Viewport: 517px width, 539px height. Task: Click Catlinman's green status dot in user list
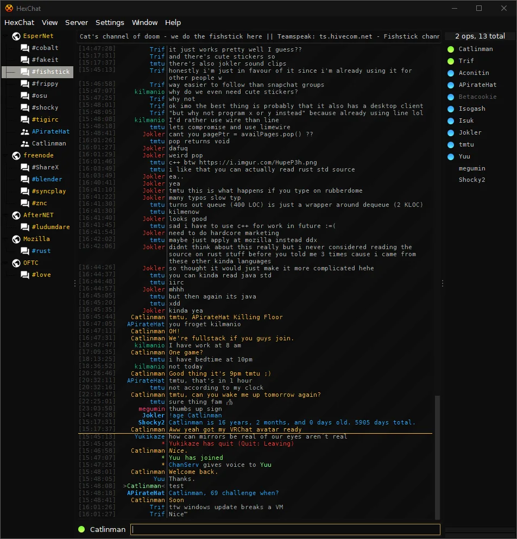coord(451,49)
